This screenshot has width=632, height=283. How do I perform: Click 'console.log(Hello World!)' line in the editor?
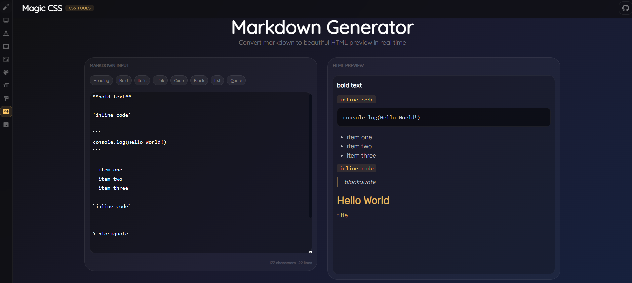point(130,142)
